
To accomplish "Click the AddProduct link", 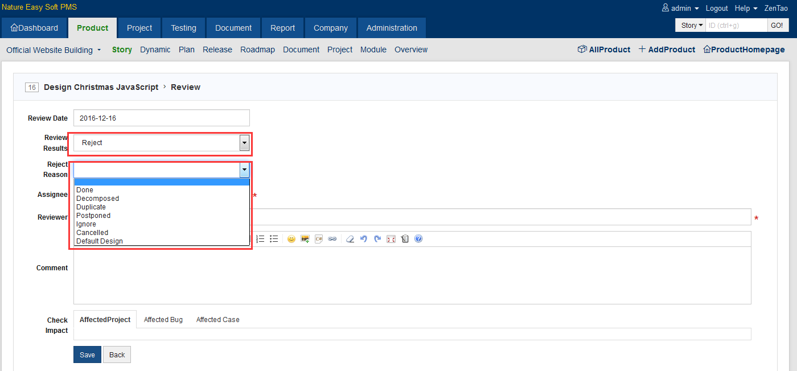I will coord(667,50).
